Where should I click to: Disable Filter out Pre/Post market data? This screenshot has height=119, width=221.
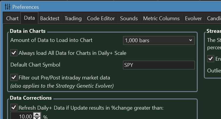[x=14, y=77]
